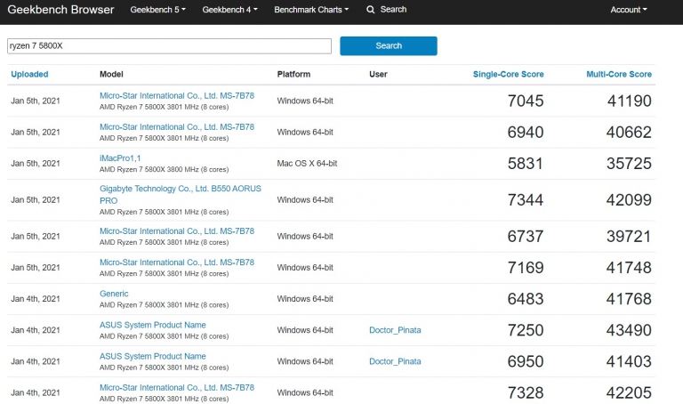Open MS-7B78 result scoring 6940

tap(177, 127)
